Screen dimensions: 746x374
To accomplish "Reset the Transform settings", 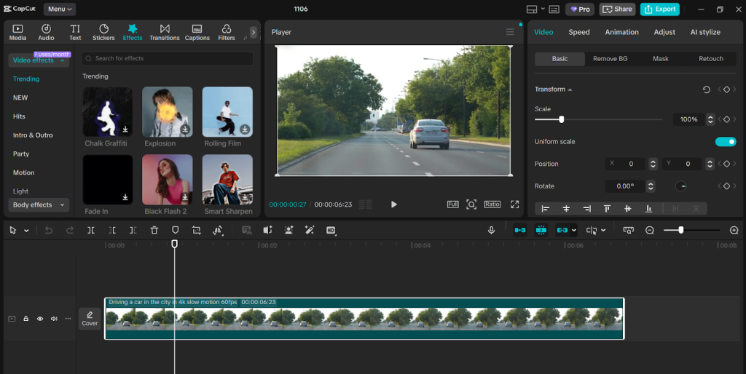I will coord(706,89).
